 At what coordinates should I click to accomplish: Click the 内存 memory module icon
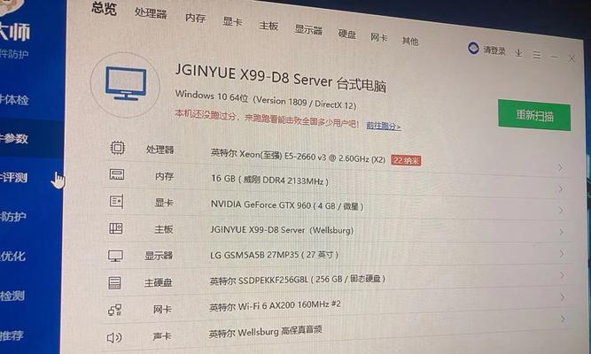point(116,174)
